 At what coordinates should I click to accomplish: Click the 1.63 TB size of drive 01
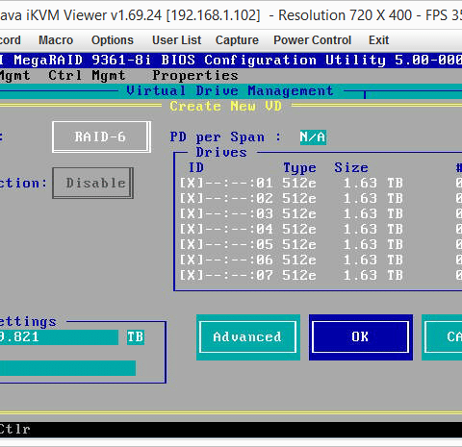click(372, 183)
